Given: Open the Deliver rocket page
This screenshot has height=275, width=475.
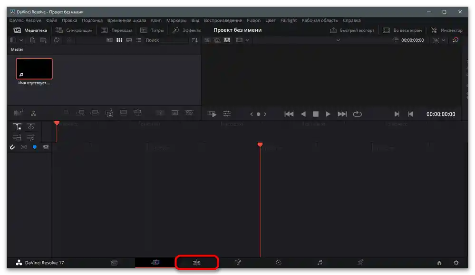Looking at the screenshot, I should tap(360, 262).
